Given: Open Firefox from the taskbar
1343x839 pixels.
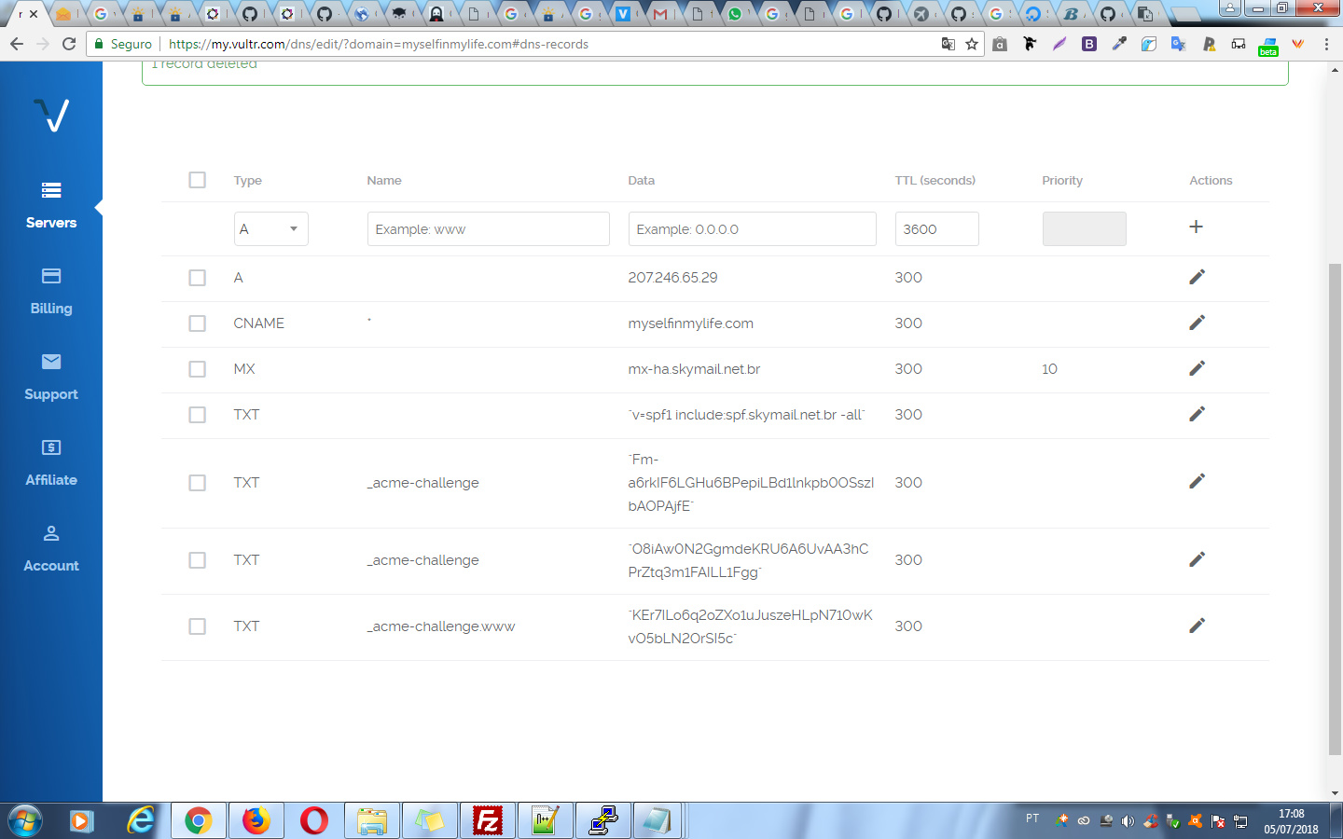Looking at the screenshot, I should point(256,820).
